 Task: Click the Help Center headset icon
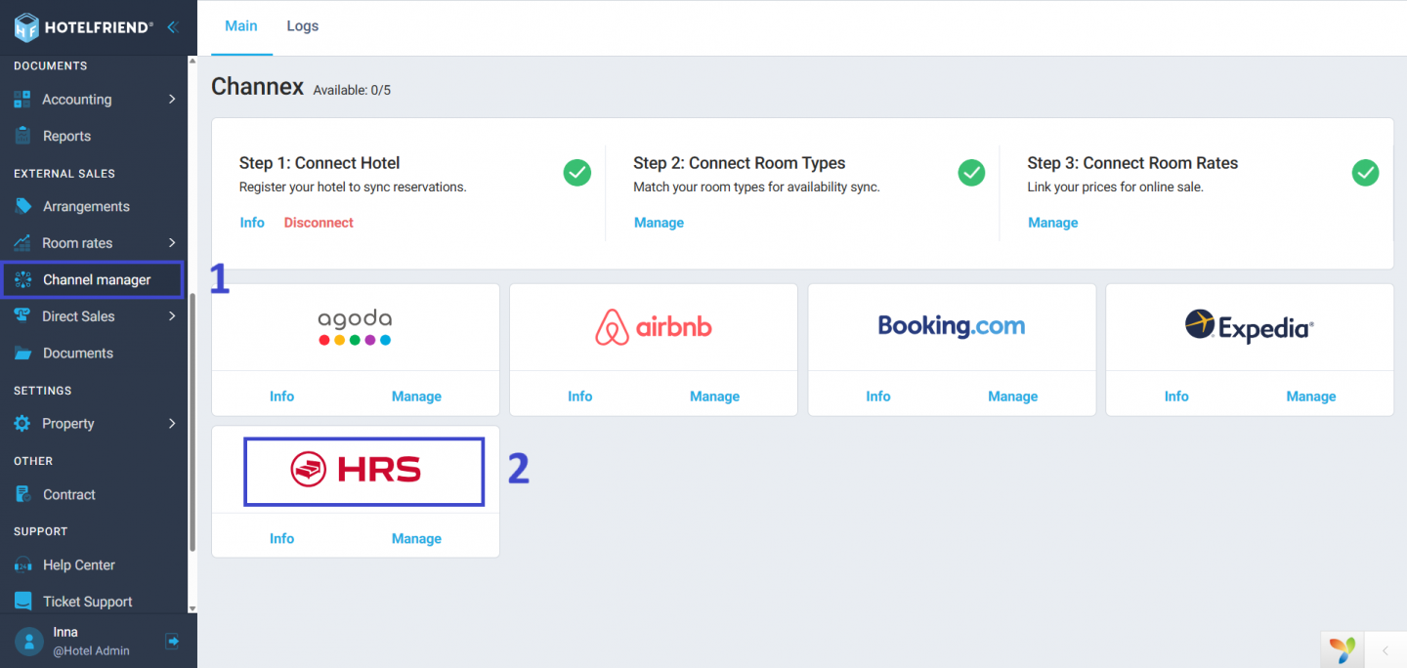[22, 564]
